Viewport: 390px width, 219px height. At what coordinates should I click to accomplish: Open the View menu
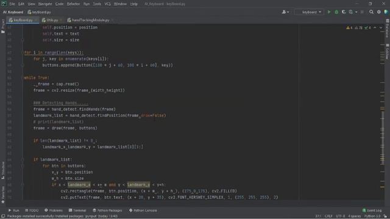(x=31, y=4)
